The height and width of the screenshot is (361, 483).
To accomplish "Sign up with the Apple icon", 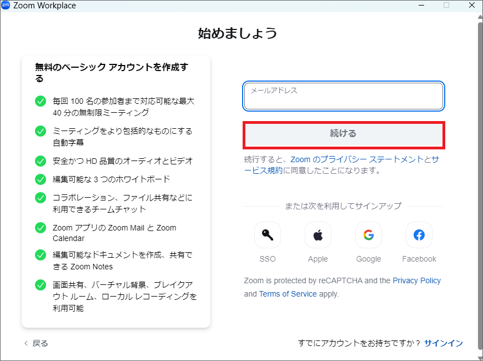I will coord(318,235).
